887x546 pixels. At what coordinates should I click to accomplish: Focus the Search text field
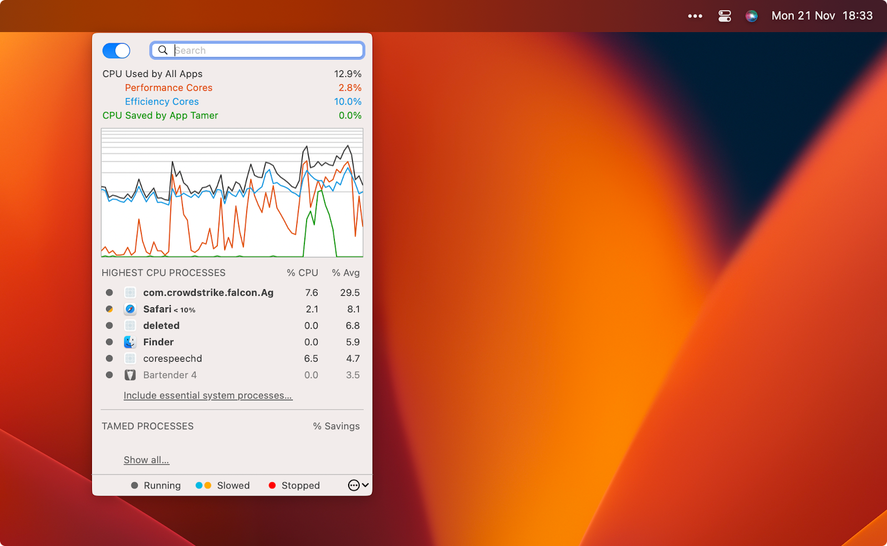pos(266,50)
